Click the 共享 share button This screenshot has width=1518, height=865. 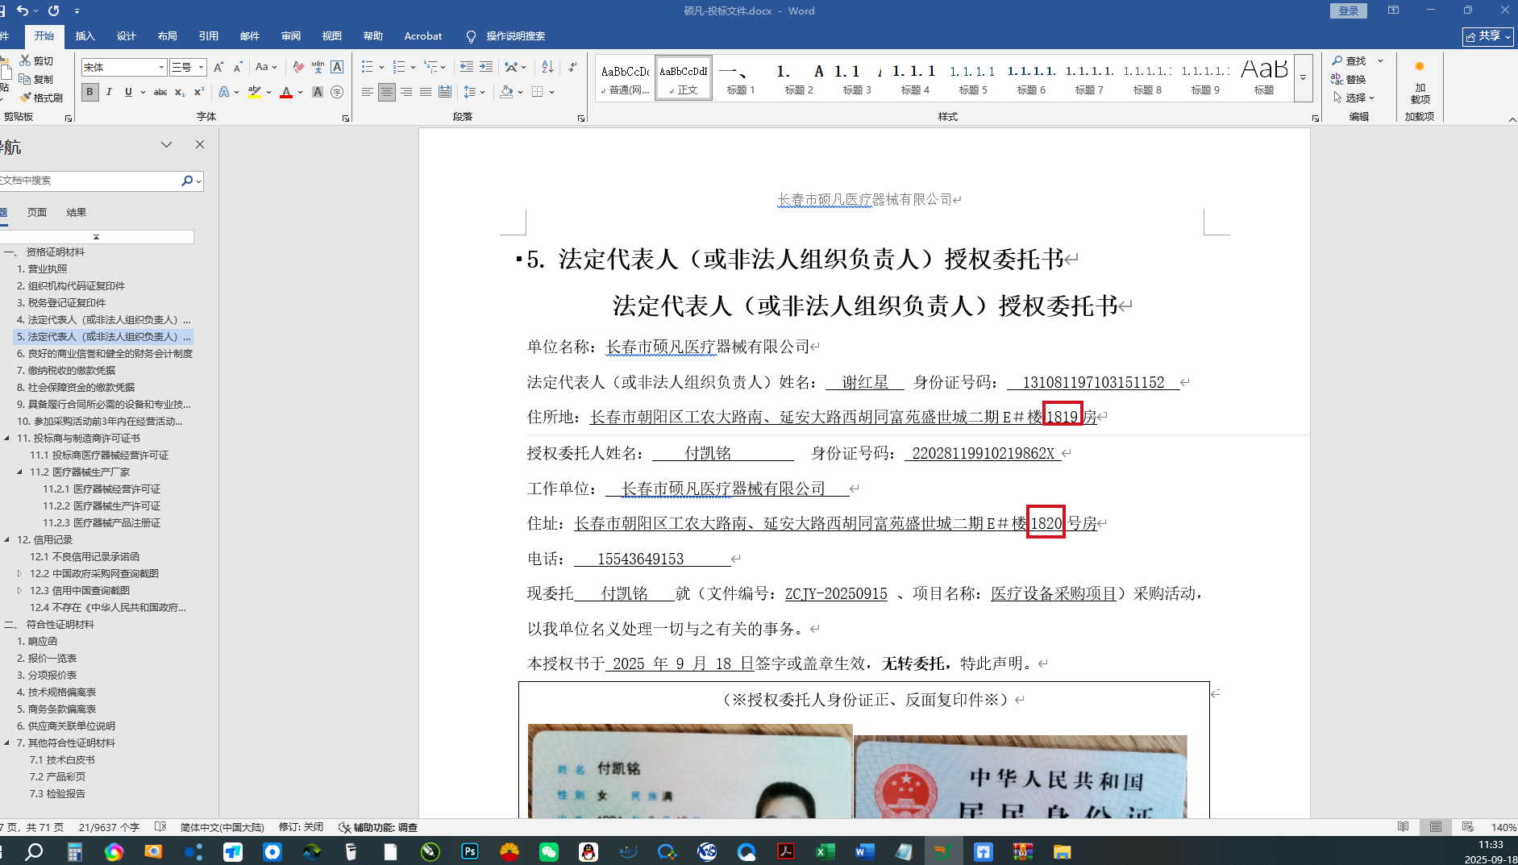pyautogui.click(x=1487, y=36)
